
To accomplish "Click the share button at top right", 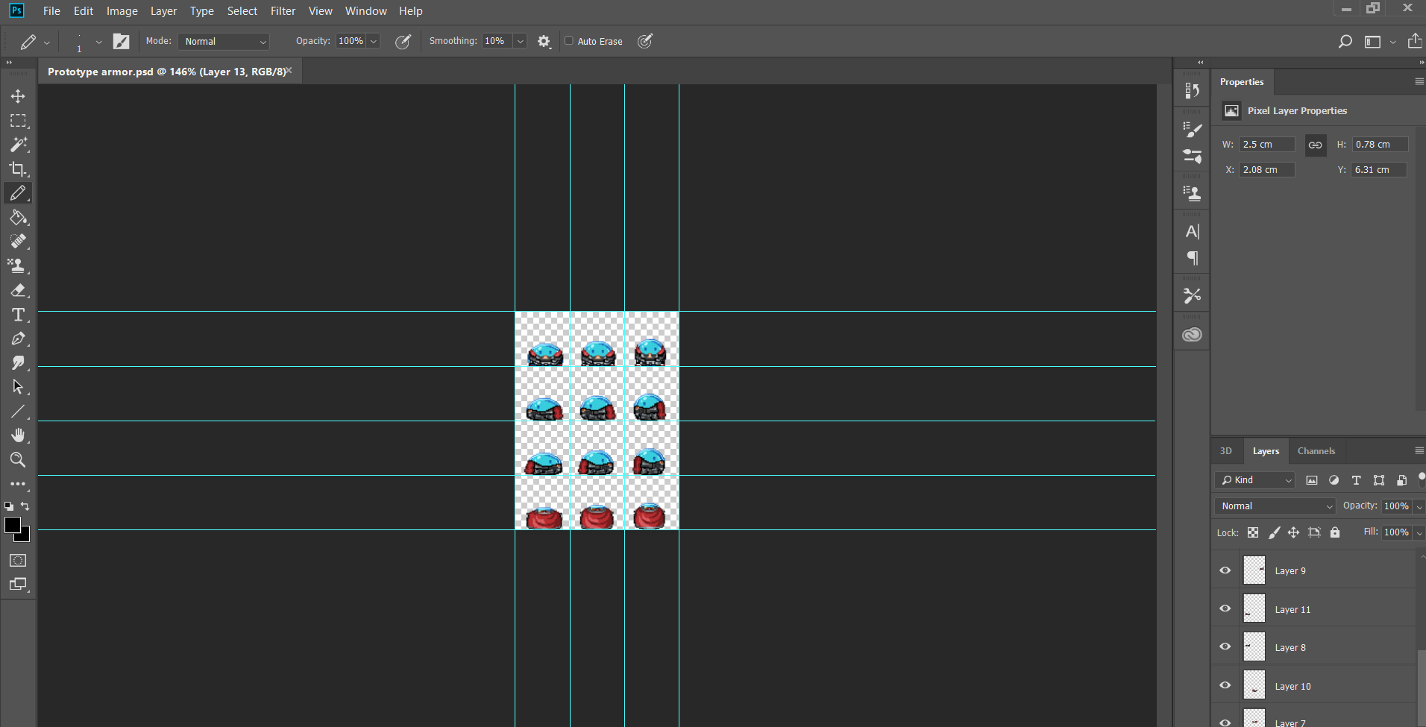I will tap(1414, 41).
